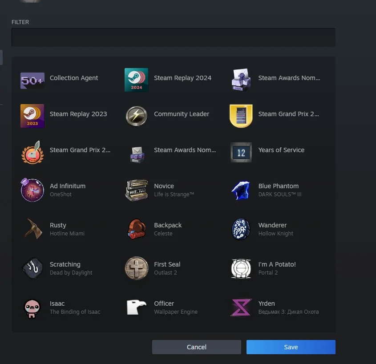376x364 pixels.
Task: Pick the Wallpaper Engine Officer badge icon
Action: pyautogui.click(x=136, y=307)
